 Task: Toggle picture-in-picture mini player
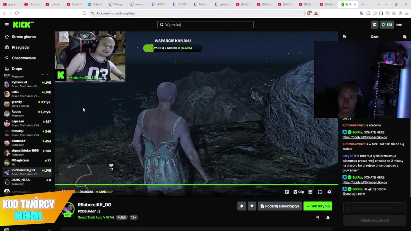(287, 192)
